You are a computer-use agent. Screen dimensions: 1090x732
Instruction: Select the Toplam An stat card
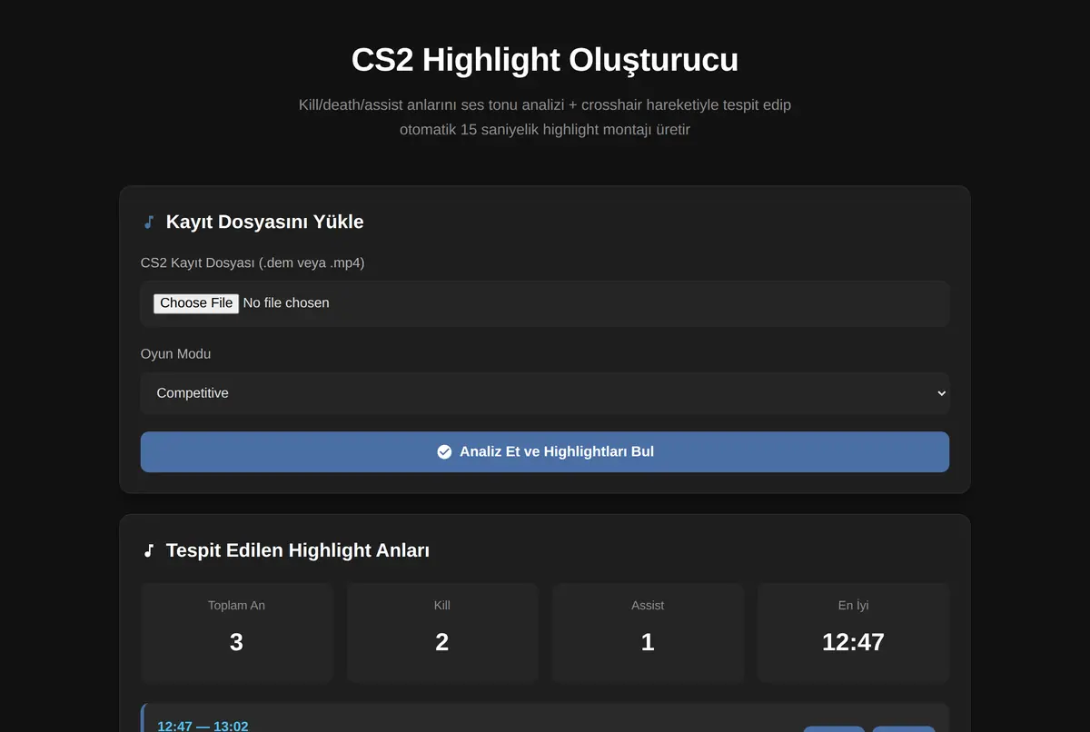tap(236, 632)
